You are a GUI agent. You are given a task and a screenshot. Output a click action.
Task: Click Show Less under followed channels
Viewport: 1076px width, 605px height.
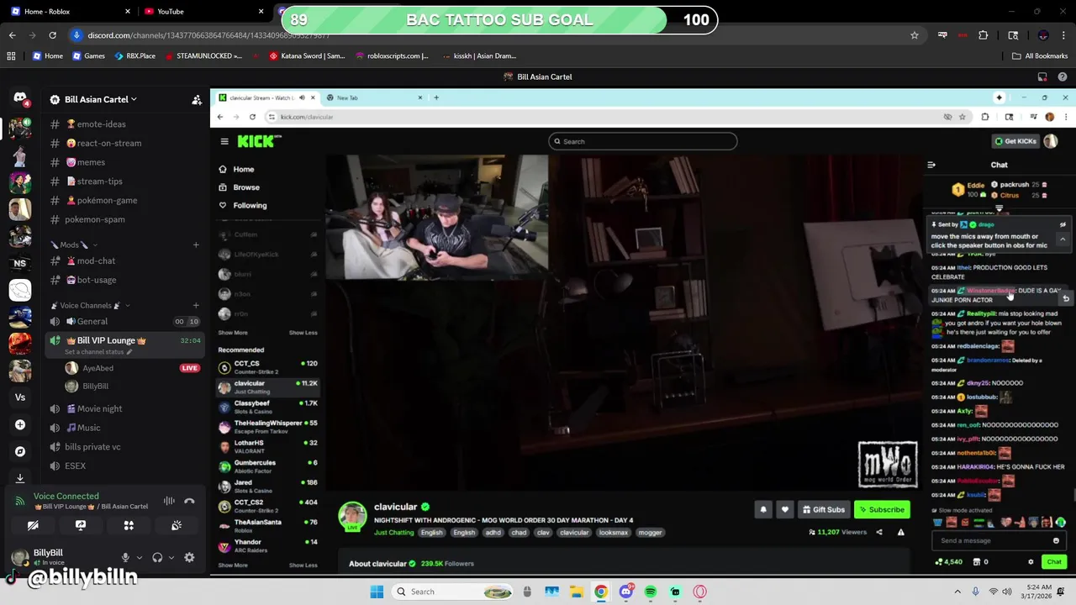[x=303, y=333]
